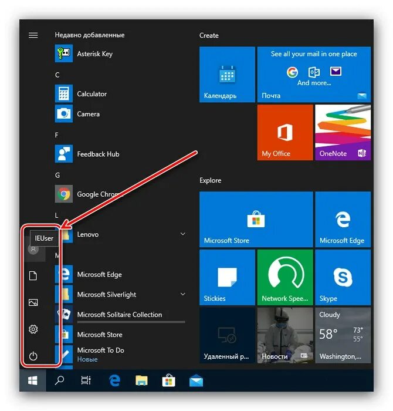Open the Camera app icon
This screenshot has height=411, width=393.
[x=63, y=114]
